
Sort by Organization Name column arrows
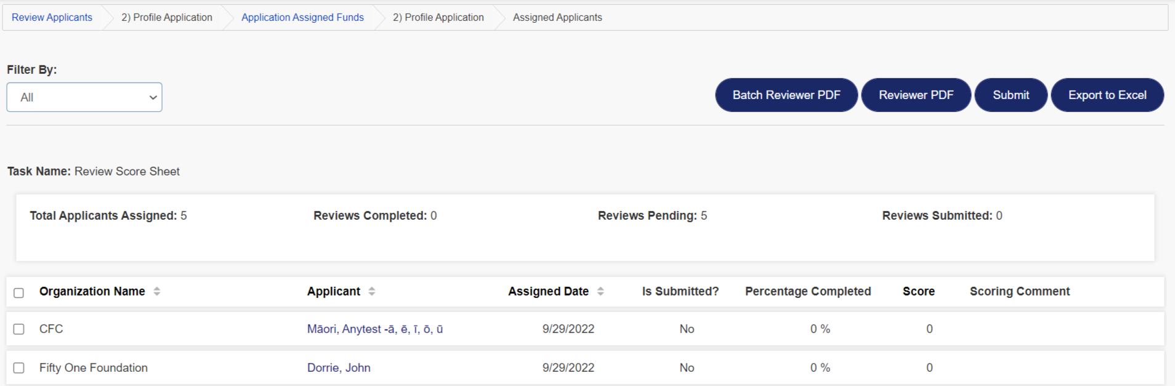[157, 291]
